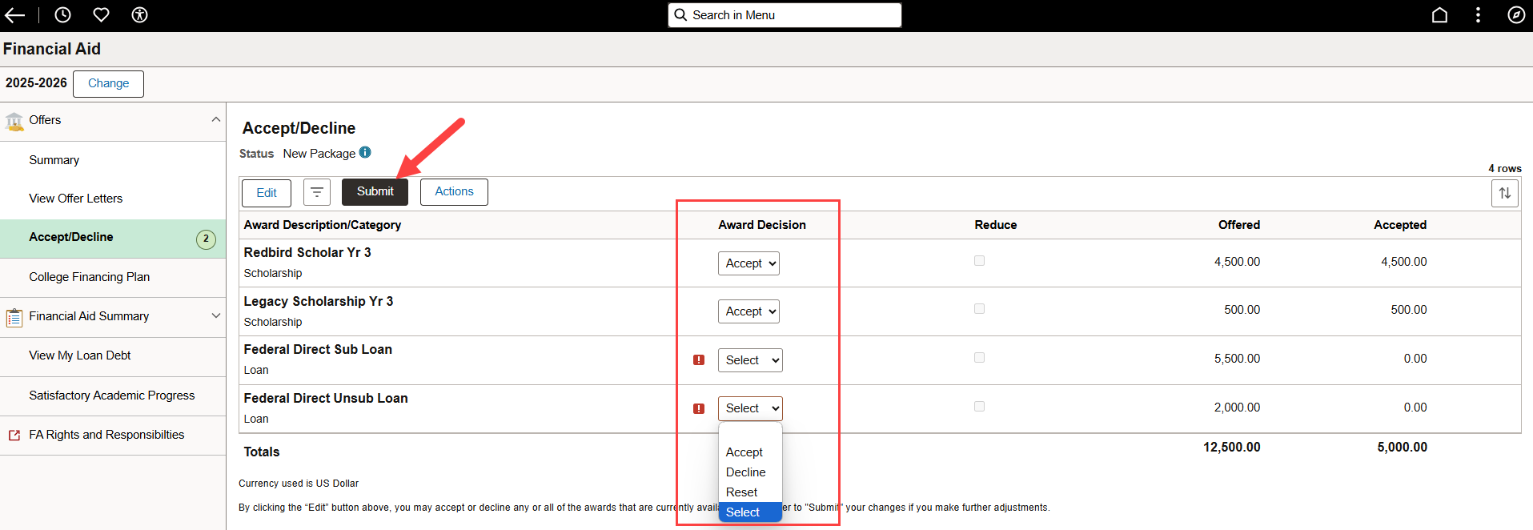The width and height of the screenshot is (1533, 530).
Task: Open Recently Visited clock icon
Action: point(62,15)
